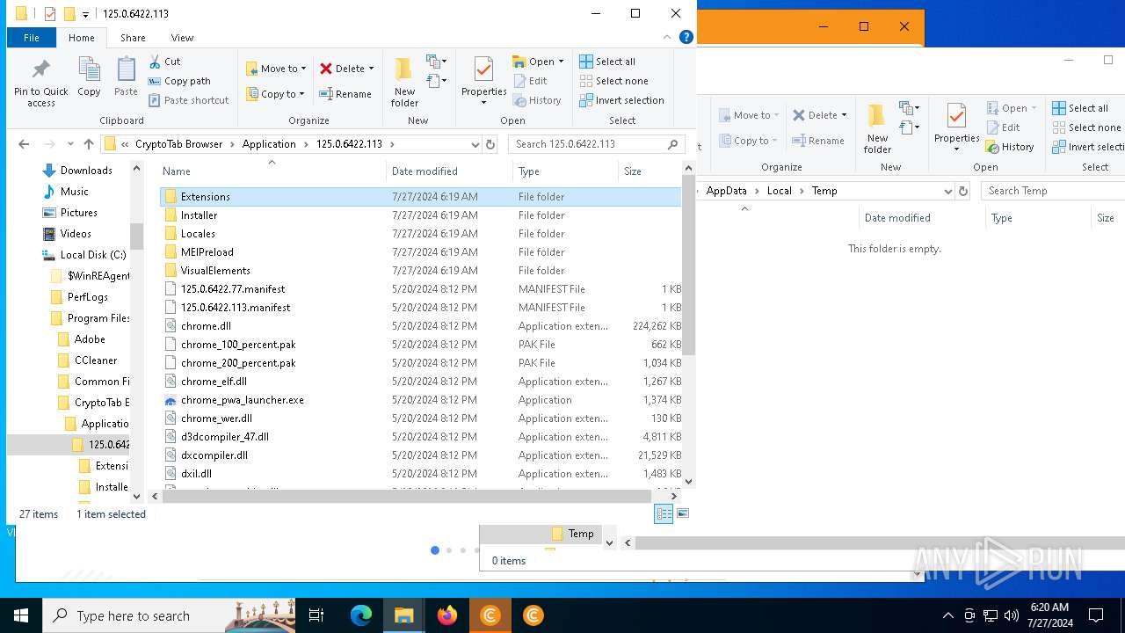The height and width of the screenshot is (633, 1125).
Task: Click the Windows Start button
Action: (x=21, y=615)
